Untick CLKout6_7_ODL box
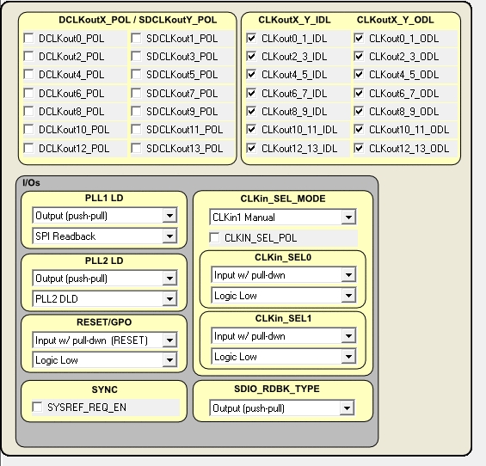The height and width of the screenshot is (466, 486). point(359,93)
